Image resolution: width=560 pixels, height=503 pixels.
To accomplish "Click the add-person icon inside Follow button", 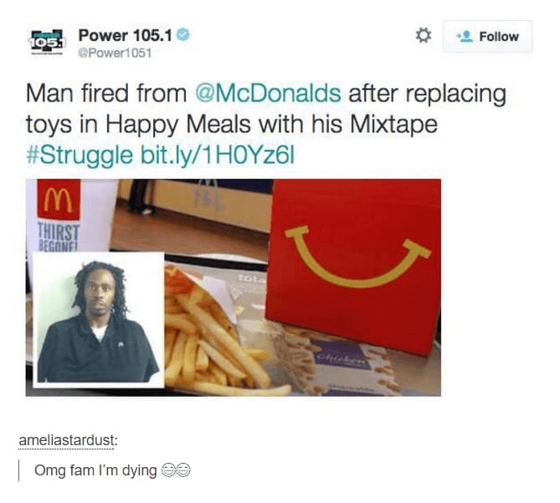I will click(465, 37).
